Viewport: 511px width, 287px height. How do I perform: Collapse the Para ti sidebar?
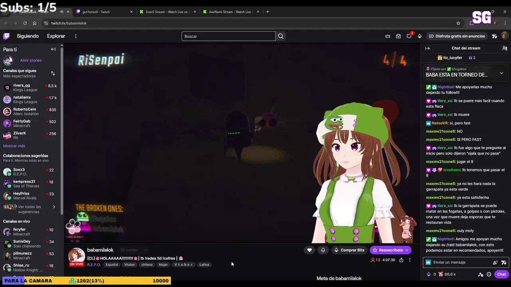(x=53, y=49)
